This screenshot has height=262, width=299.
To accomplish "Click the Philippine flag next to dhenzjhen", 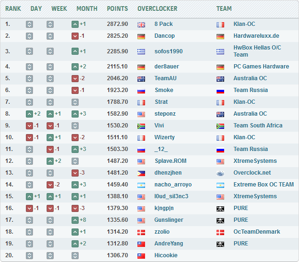I will coord(141,173).
